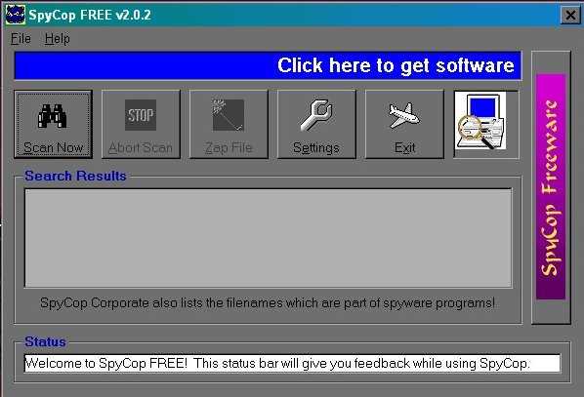This screenshot has height=397, width=584.
Task: Click the "Zap File" text label
Action: [x=229, y=147]
